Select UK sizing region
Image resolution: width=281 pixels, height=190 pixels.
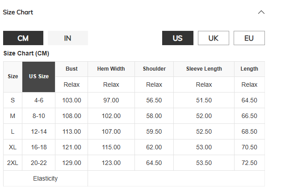pyautogui.click(x=213, y=38)
